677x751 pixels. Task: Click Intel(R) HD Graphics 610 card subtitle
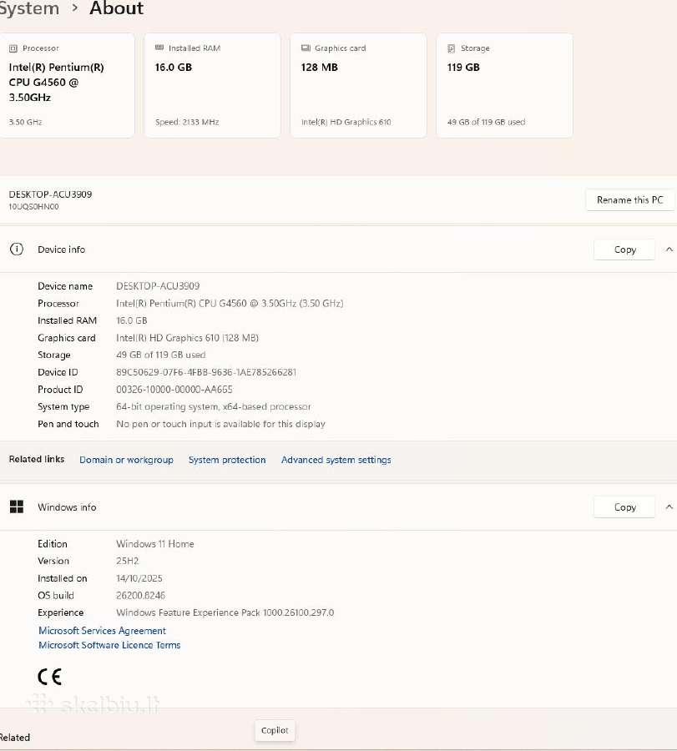tap(346, 122)
